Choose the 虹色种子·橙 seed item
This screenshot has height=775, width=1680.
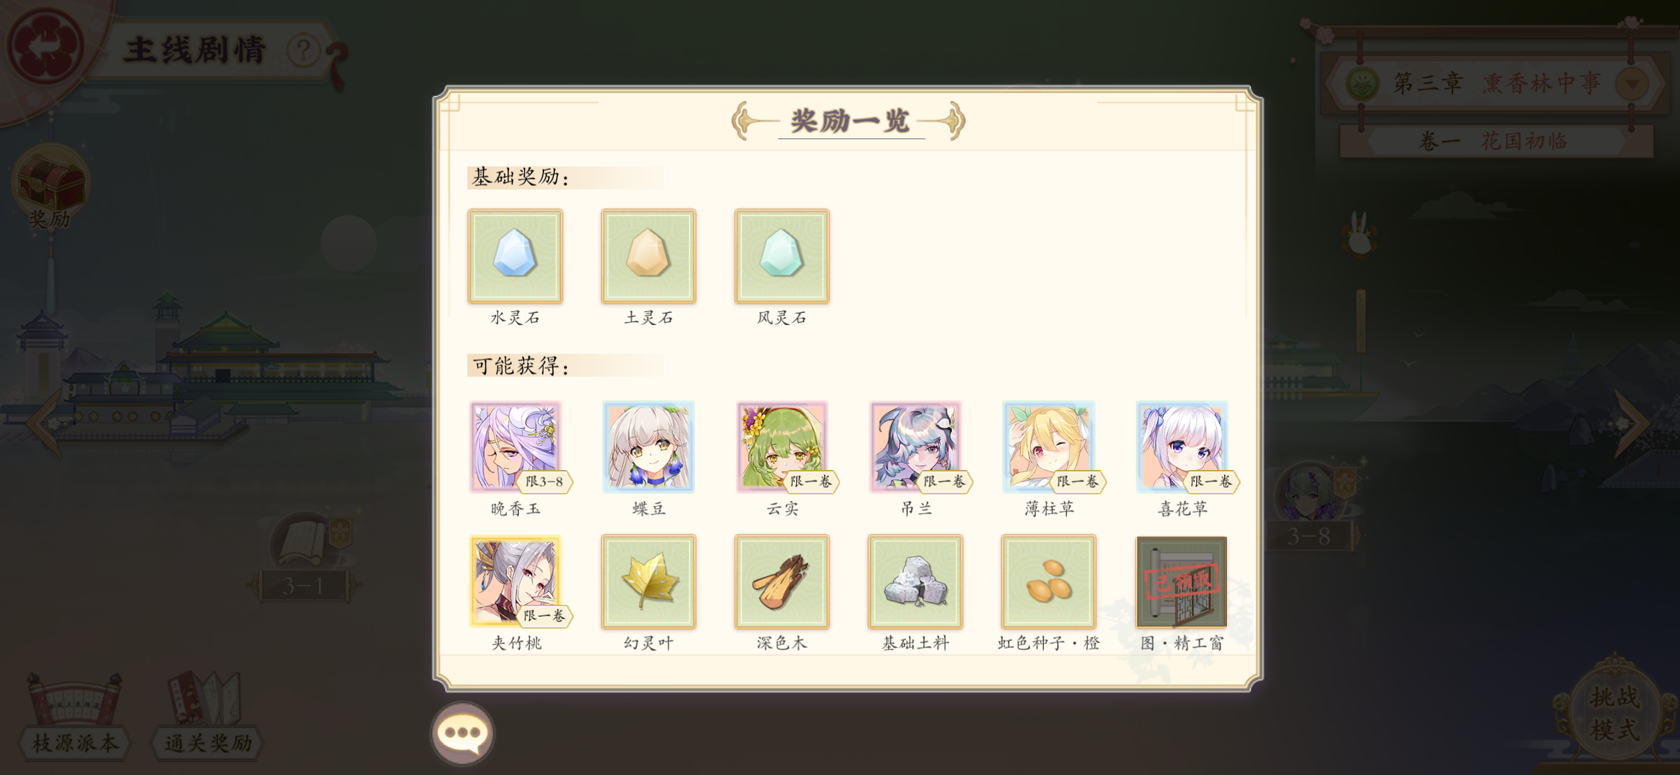[1049, 581]
